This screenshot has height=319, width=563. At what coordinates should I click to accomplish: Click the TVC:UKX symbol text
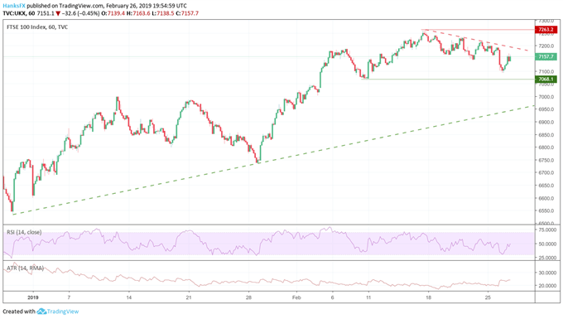[x=14, y=13]
